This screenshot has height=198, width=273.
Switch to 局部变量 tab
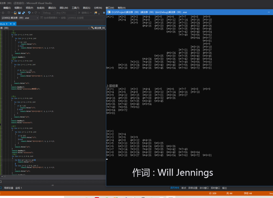click(x=9, y=188)
